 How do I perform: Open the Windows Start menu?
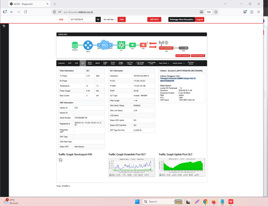click(137, 202)
